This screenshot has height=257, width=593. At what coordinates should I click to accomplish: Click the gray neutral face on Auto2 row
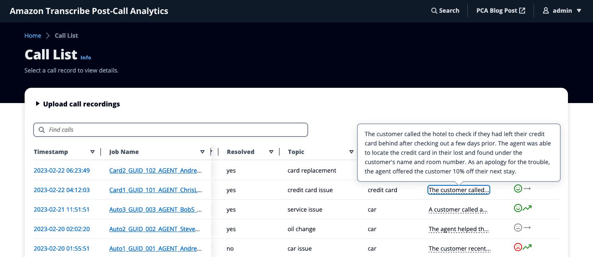517,228
